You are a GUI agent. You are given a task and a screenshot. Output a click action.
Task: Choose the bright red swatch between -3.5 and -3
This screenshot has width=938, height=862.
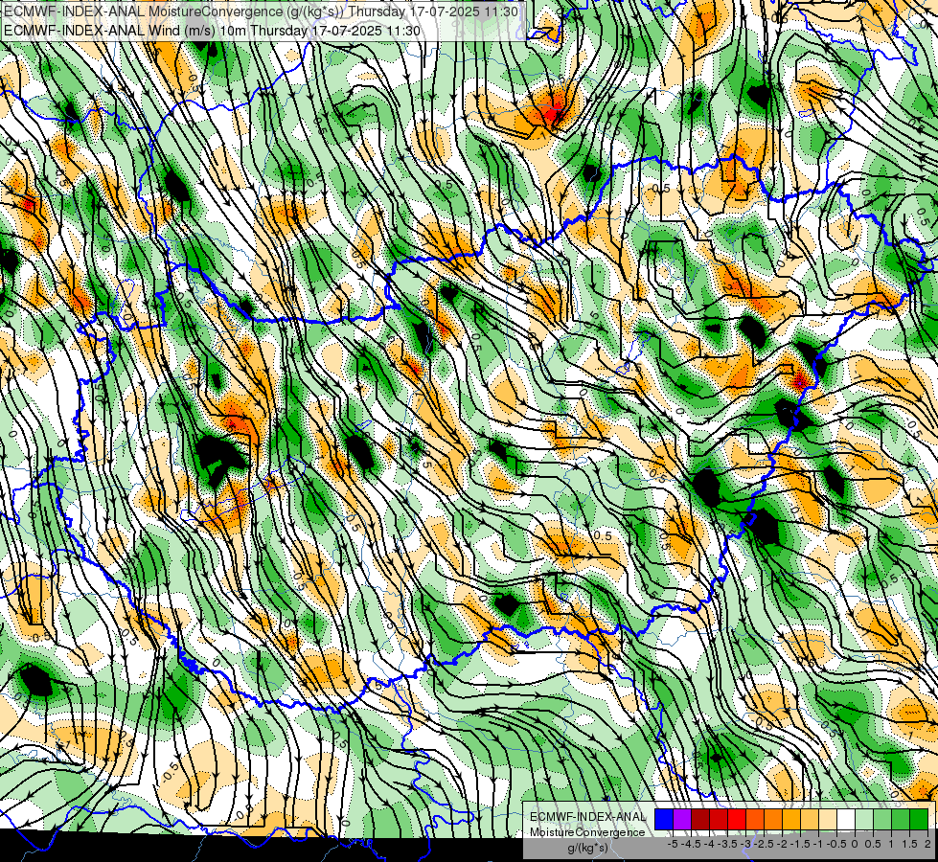coord(737,820)
